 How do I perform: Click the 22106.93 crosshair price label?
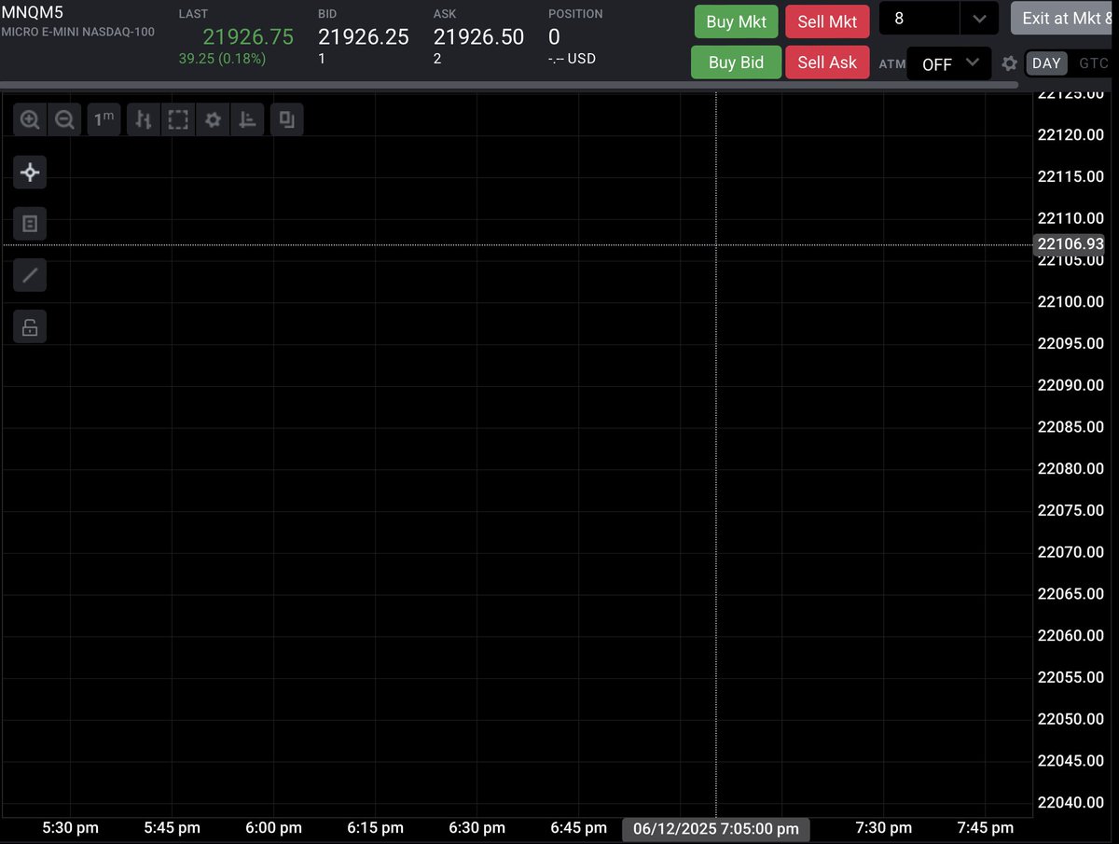pyautogui.click(x=1069, y=243)
